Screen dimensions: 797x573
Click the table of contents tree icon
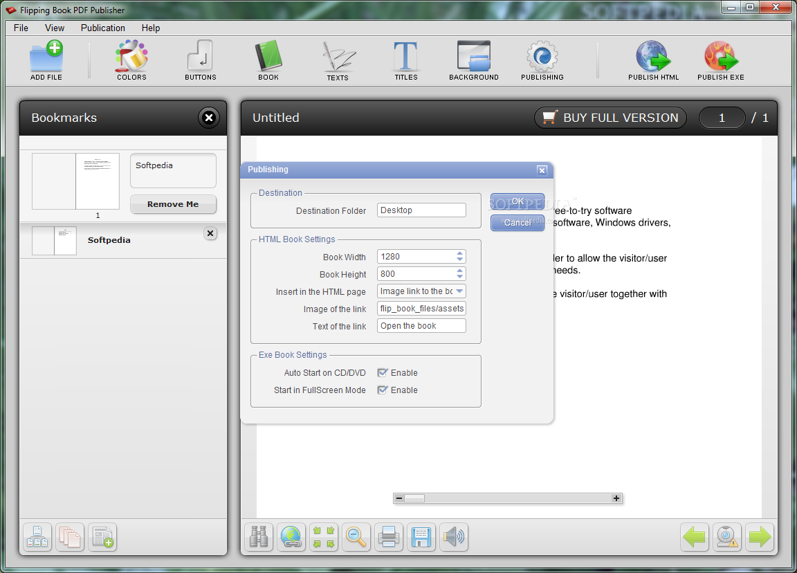point(37,537)
